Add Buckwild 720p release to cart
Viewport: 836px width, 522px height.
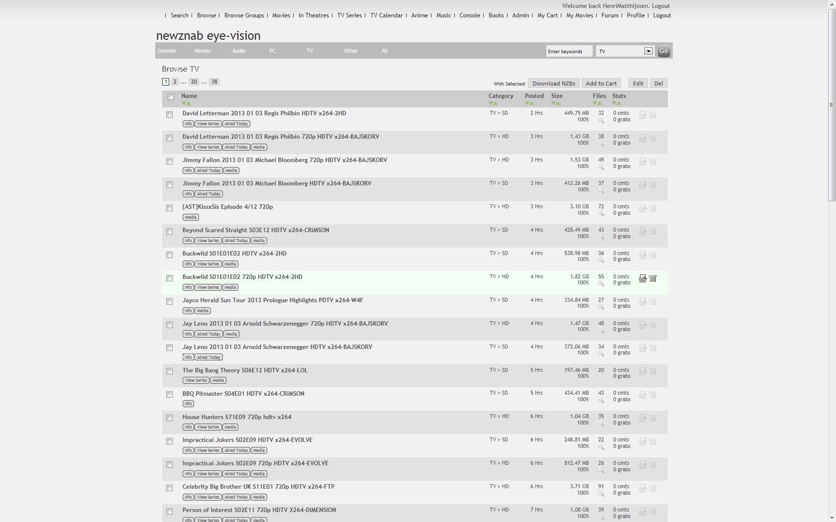(x=653, y=278)
